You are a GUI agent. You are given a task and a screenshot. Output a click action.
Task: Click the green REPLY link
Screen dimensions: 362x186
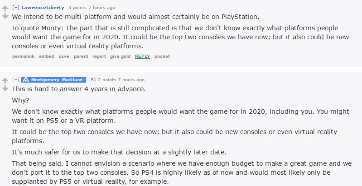tap(142, 56)
